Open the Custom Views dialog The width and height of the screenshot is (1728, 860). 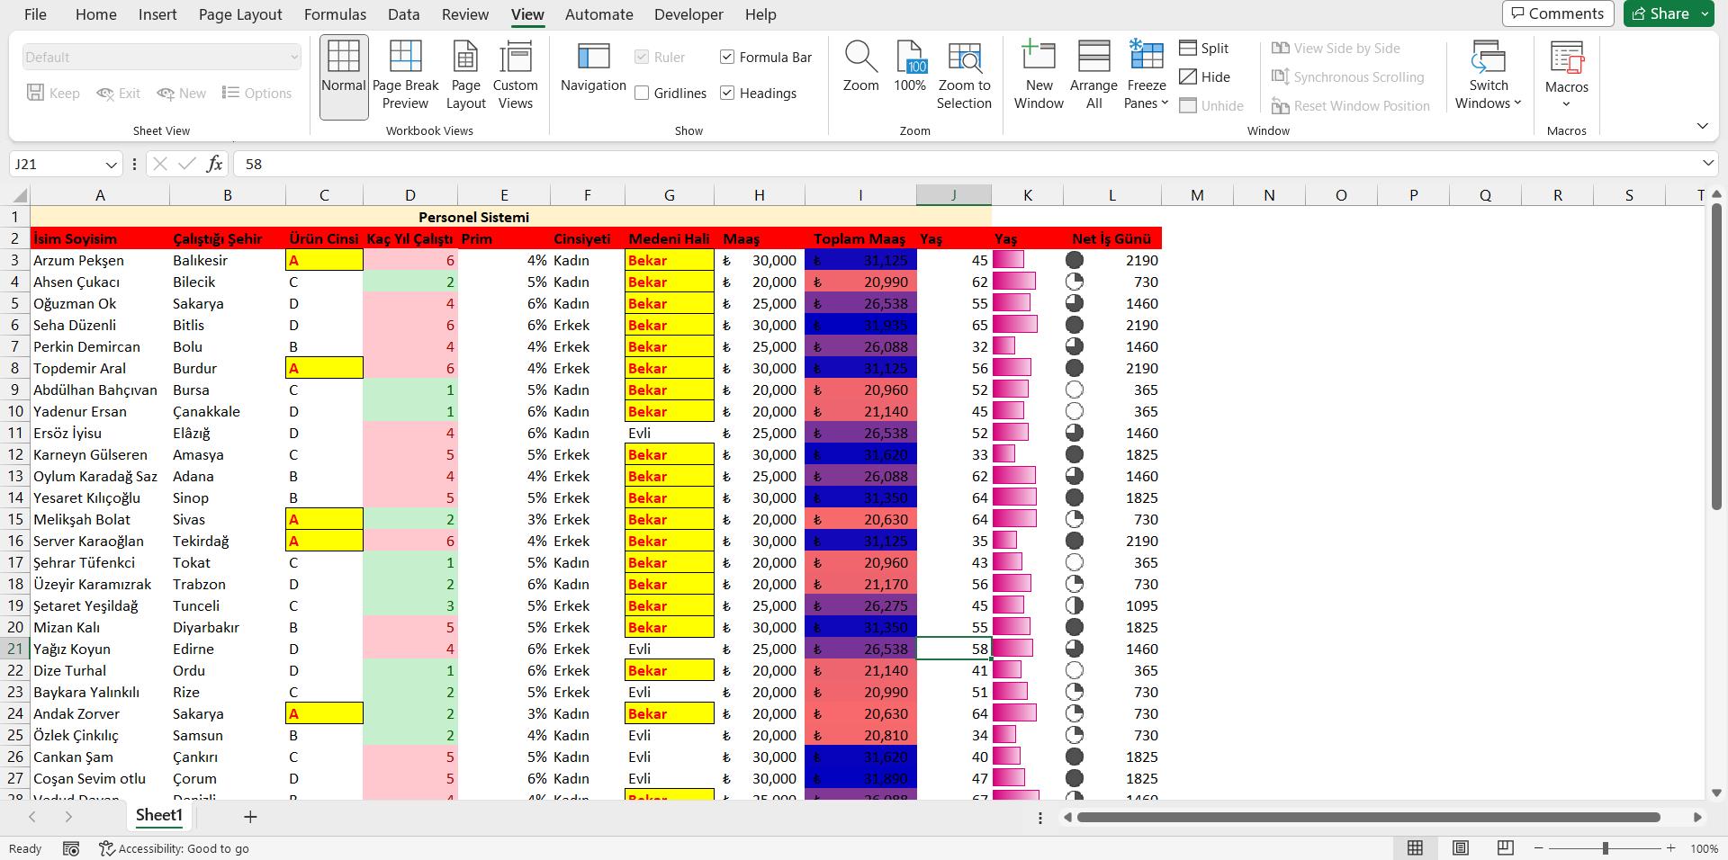coord(515,76)
